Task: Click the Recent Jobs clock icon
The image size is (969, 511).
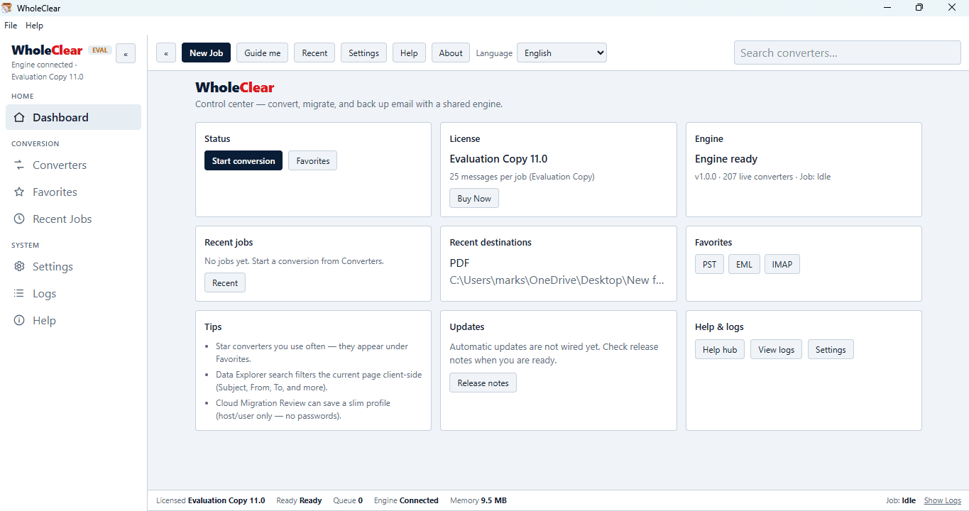Action: 19,219
